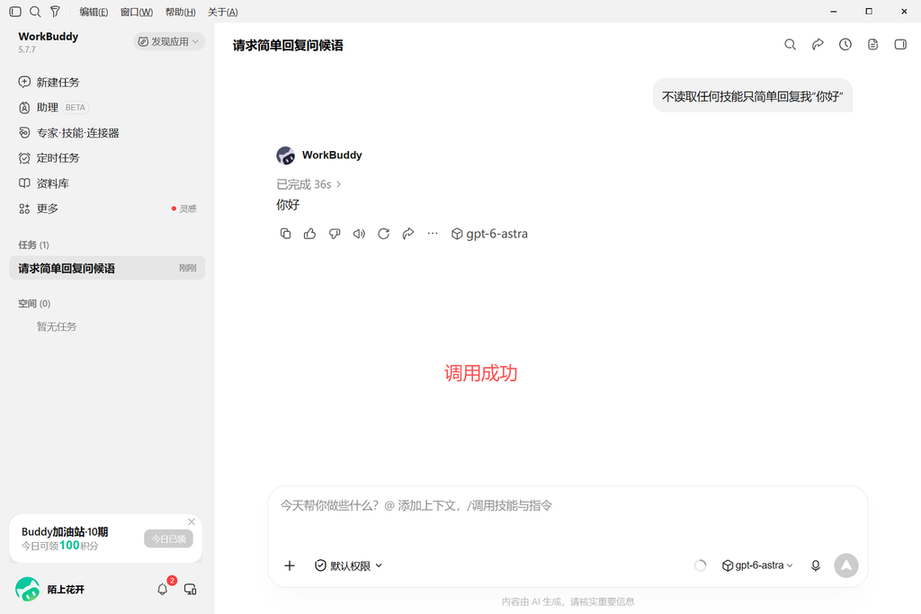This screenshot has height=614, width=921.
Task: Toggle the sidebar panel icon
Action: (x=15, y=12)
